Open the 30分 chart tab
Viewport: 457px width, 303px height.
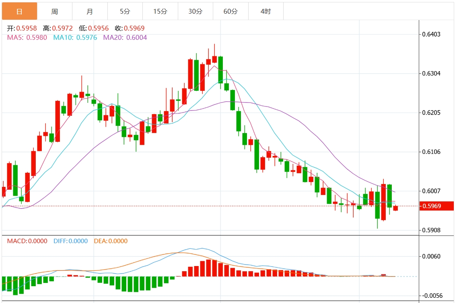(x=195, y=11)
